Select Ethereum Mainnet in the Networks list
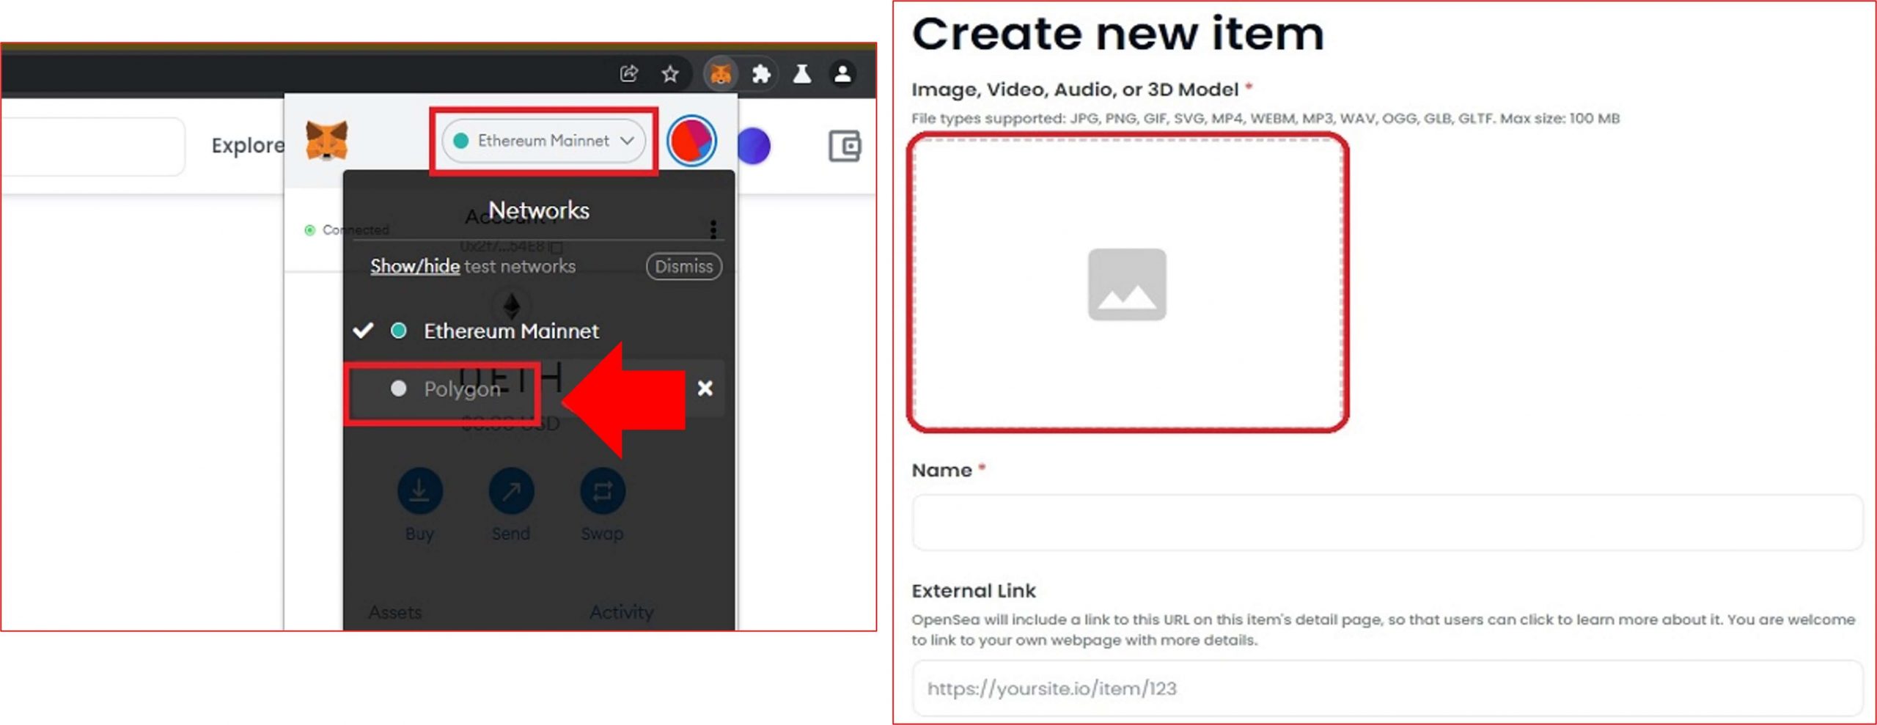The height and width of the screenshot is (725, 1877). [x=511, y=331]
